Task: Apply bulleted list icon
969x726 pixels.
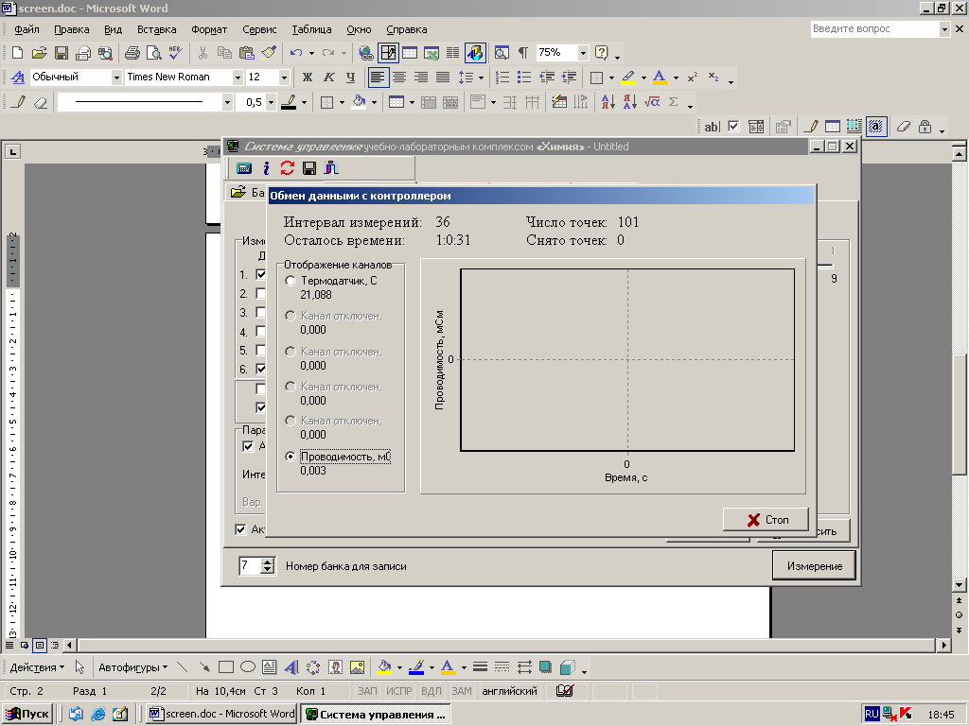Action: point(524,78)
